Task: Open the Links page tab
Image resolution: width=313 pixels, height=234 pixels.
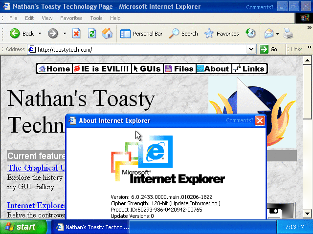Action: 249,69
